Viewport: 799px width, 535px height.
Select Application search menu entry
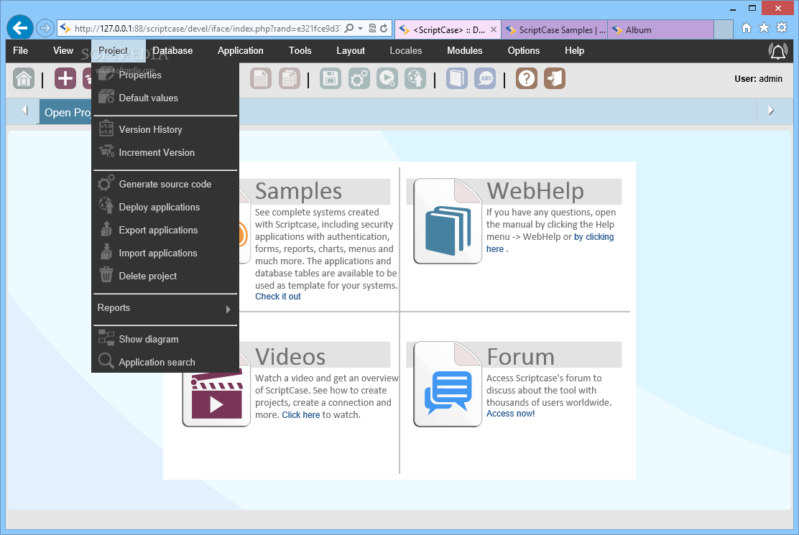pyautogui.click(x=165, y=362)
